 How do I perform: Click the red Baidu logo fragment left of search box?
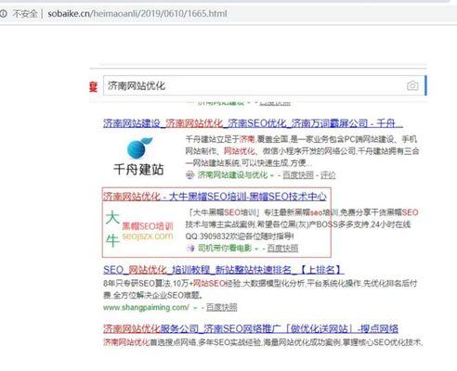coord(93,86)
